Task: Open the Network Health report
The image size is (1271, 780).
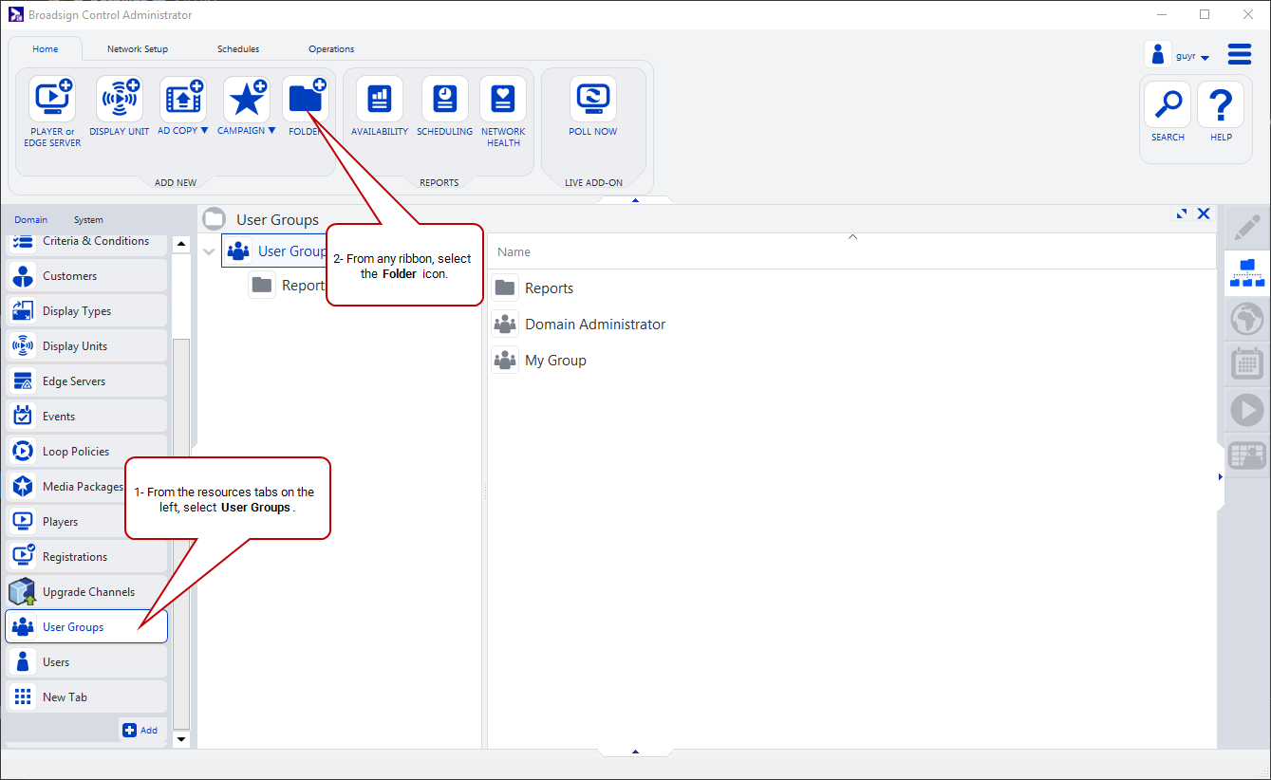Action: pos(503,99)
